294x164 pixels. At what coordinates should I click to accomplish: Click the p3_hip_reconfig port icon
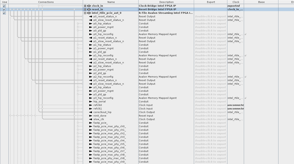click(90, 98)
